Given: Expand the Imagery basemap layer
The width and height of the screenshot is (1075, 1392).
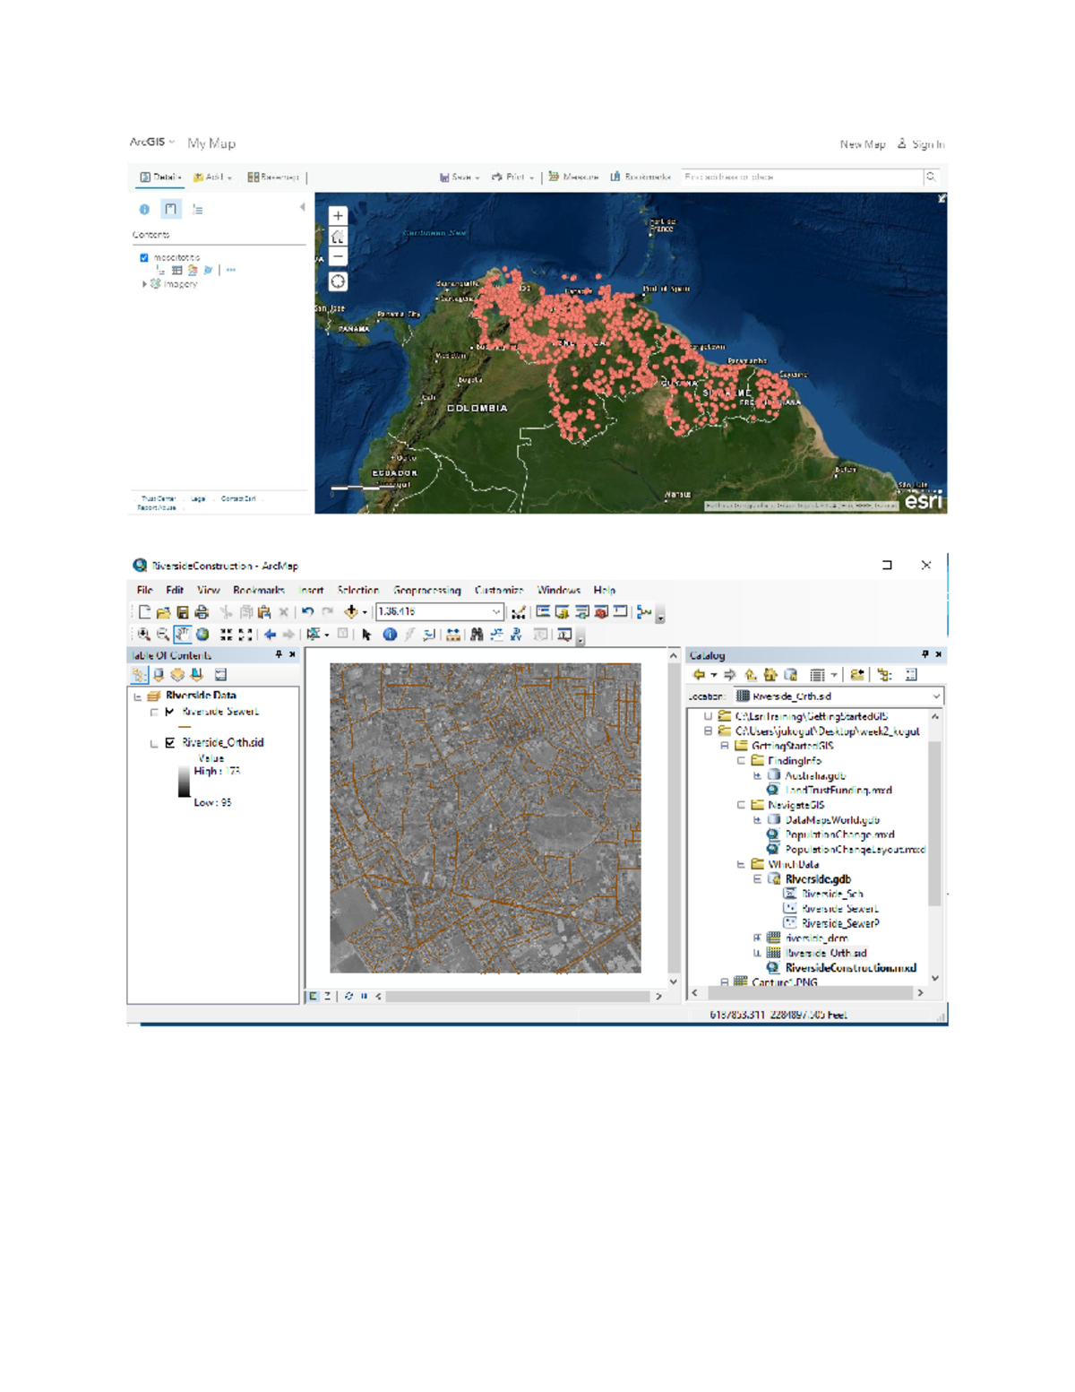Looking at the screenshot, I should pyautogui.click(x=142, y=285).
